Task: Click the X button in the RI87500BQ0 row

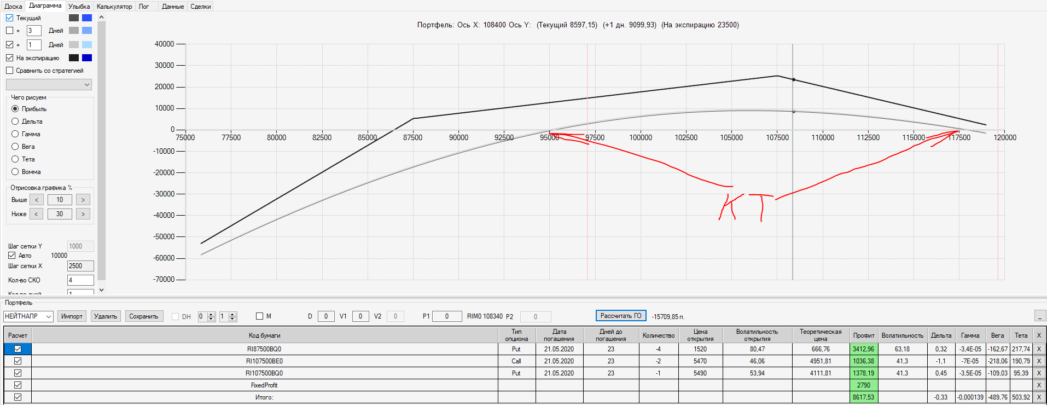Action: pyautogui.click(x=1039, y=349)
